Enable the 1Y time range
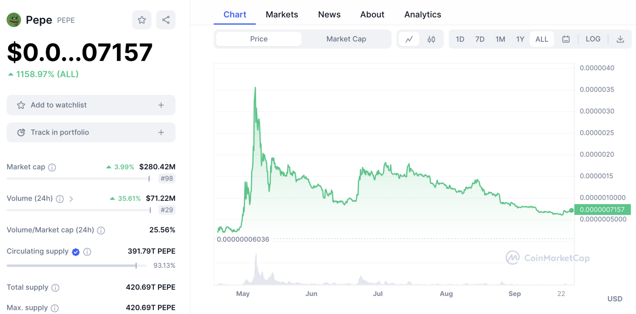The width and height of the screenshot is (636, 314). coord(520,39)
